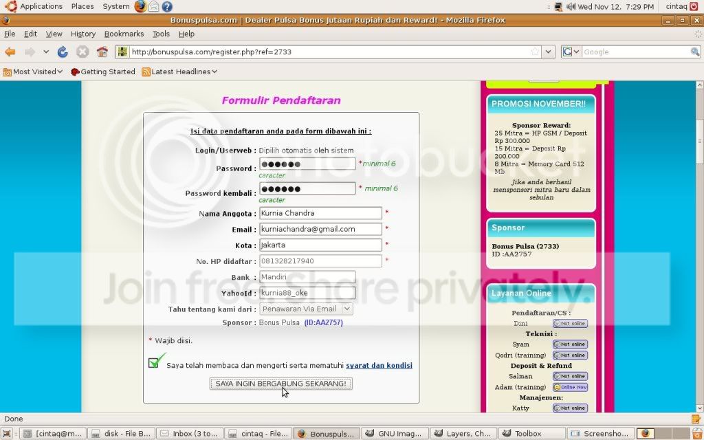Click the Firefox back arrow button
The width and height of the screenshot is (704, 440).
pyautogui.click(x=10, y=52)
